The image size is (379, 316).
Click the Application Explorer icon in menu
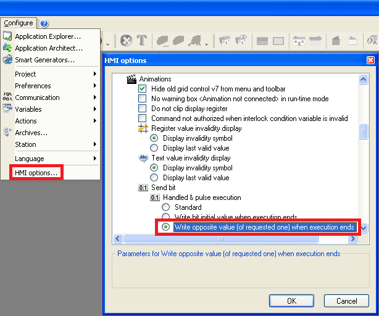coord(7,36)
